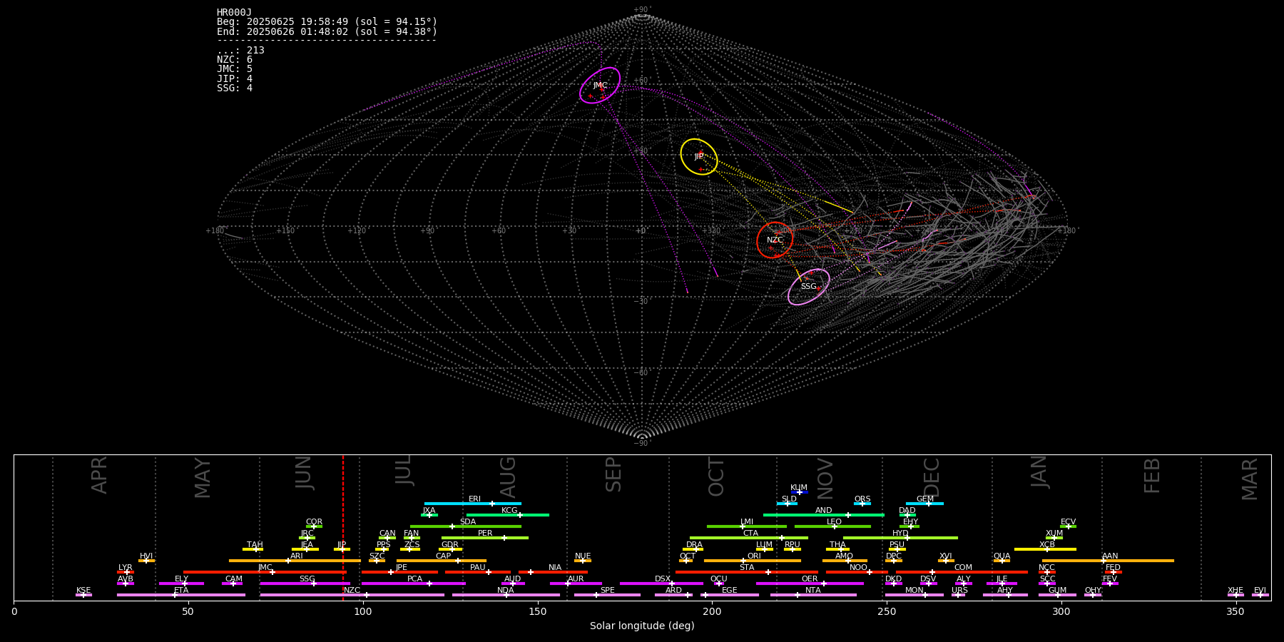The height and width of the screenshot is (642, 1284).
Task: Select the blue KUM shower marker
Action: click(800, 492)
